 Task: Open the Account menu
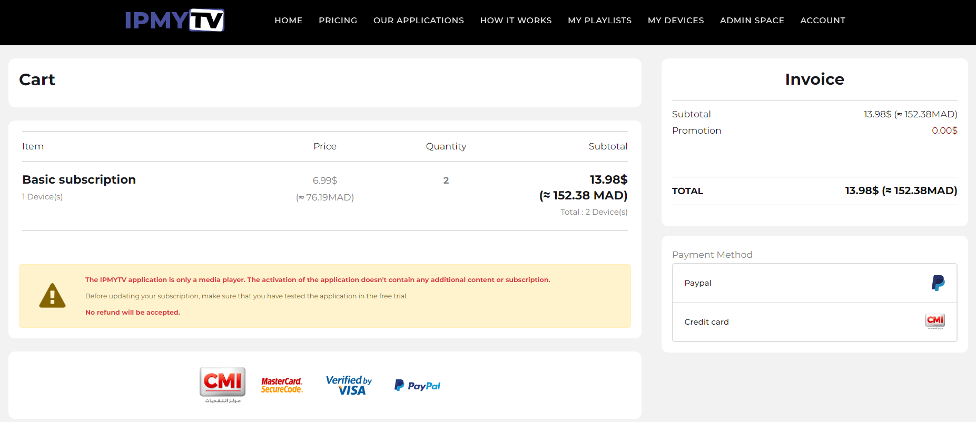823,21
